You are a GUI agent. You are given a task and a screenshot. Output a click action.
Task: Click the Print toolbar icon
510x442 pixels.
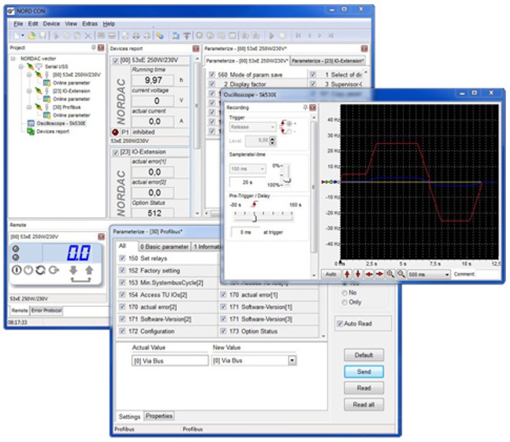[x=136, y=36]
